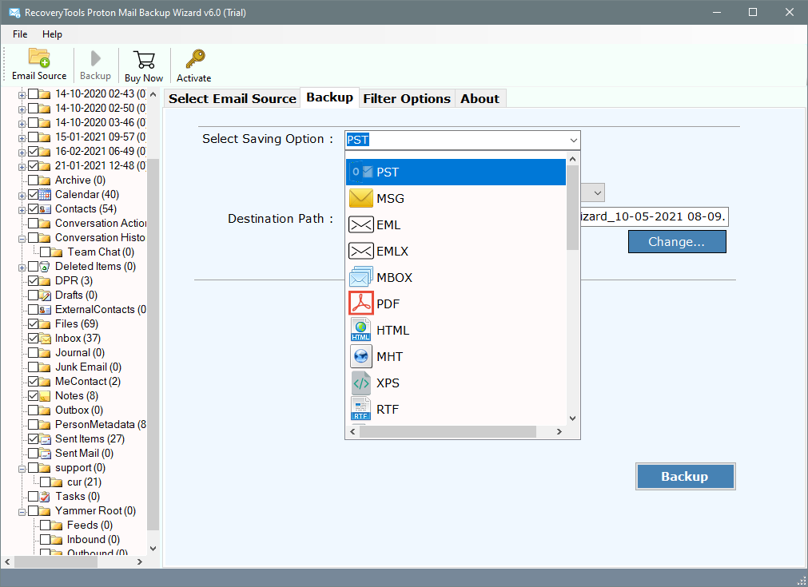Check the cur (21) checkbox
The height and width of the screenshot is (587, 808).
coord(46,482)
